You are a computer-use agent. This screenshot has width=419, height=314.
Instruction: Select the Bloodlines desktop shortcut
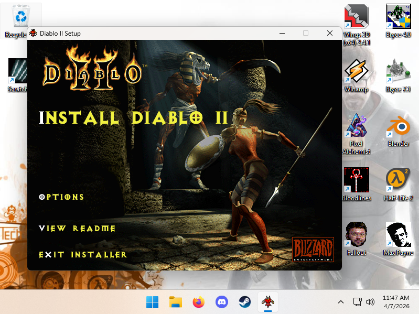coord(357,184)
